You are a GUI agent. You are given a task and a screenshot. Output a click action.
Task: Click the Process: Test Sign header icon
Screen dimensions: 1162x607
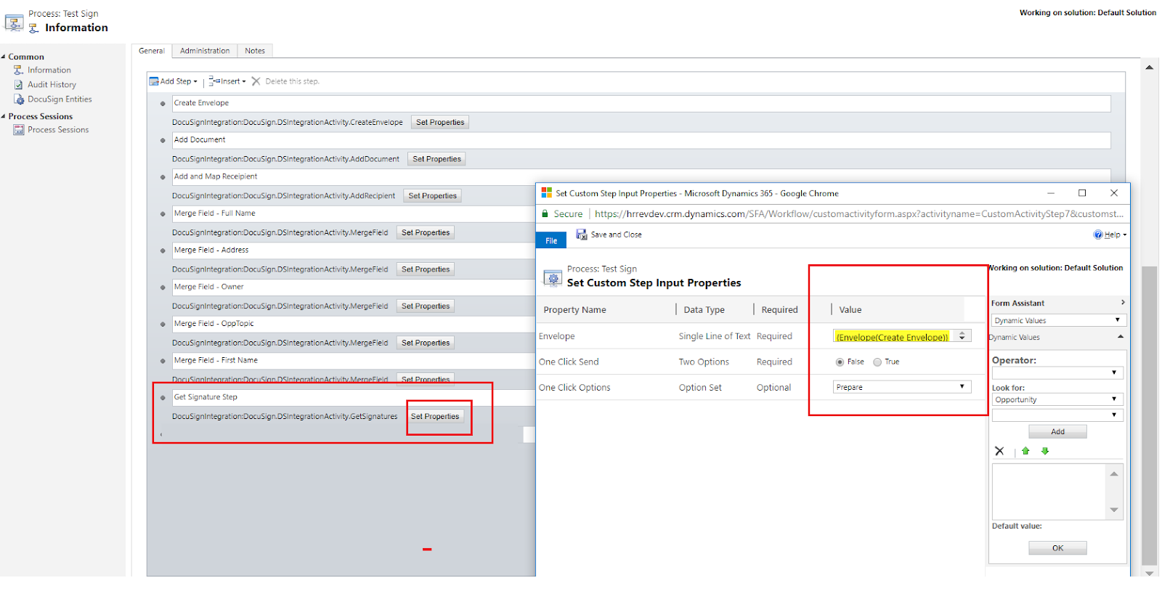(x=14, y=23)
